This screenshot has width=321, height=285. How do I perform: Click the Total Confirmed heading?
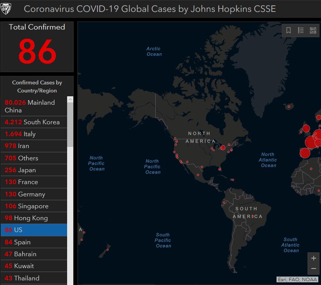coord(37,27)
